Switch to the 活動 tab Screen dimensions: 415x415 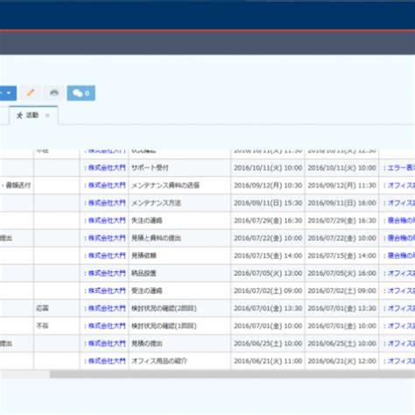(32, 116)
